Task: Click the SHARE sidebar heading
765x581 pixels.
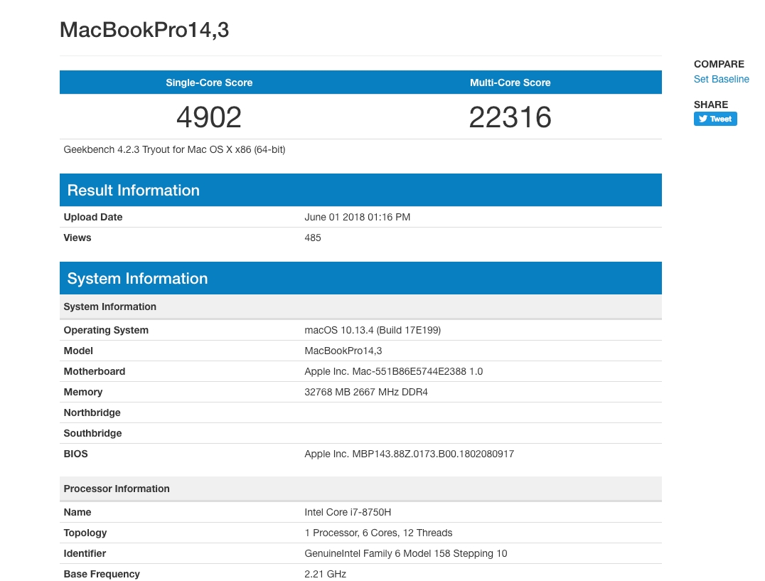Action: [710, 105]
